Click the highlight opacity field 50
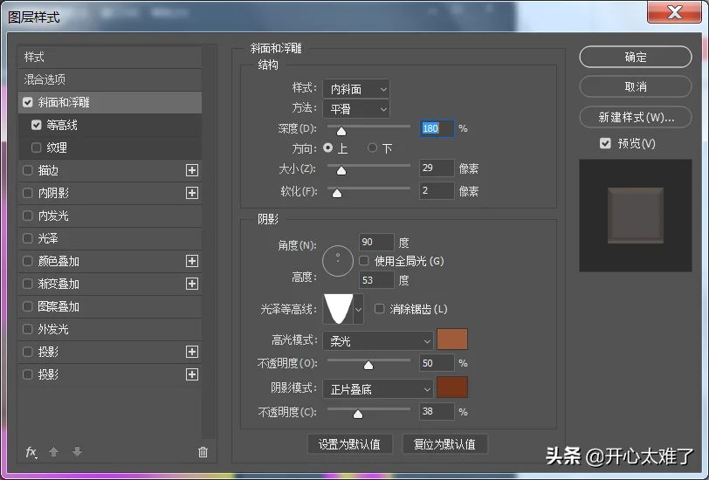709x480 pixels. point(437,363)
